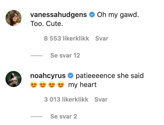Expand Se svar 2 replies

click(63, 116)
